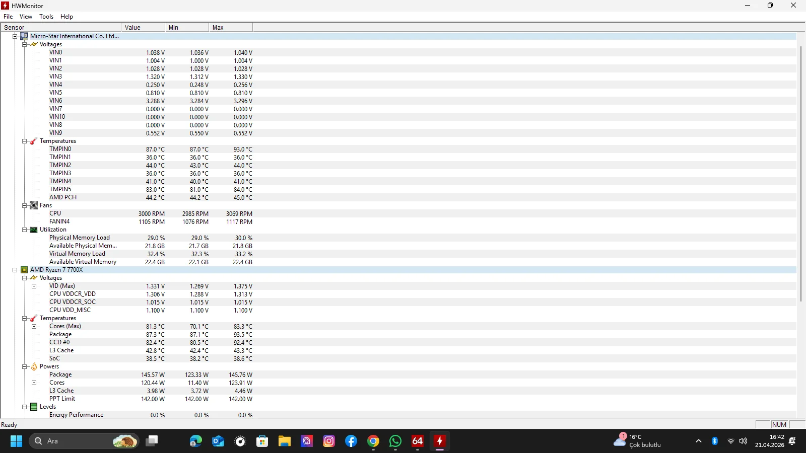This screenshot has height=453, width=806.
Task: Expand the Cores power entry
Action: 34,383
